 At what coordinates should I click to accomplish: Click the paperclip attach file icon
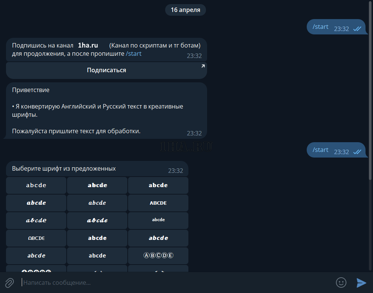pyautogui.click(x=9, y=283)
